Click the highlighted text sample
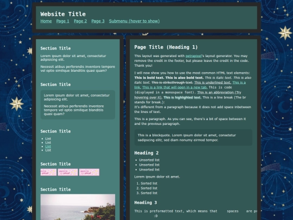The height and width of the screenshot is (220, 293). 182,97
